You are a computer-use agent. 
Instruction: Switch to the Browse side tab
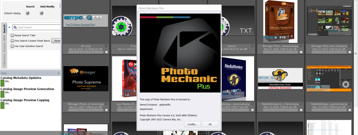click(4, 47)
